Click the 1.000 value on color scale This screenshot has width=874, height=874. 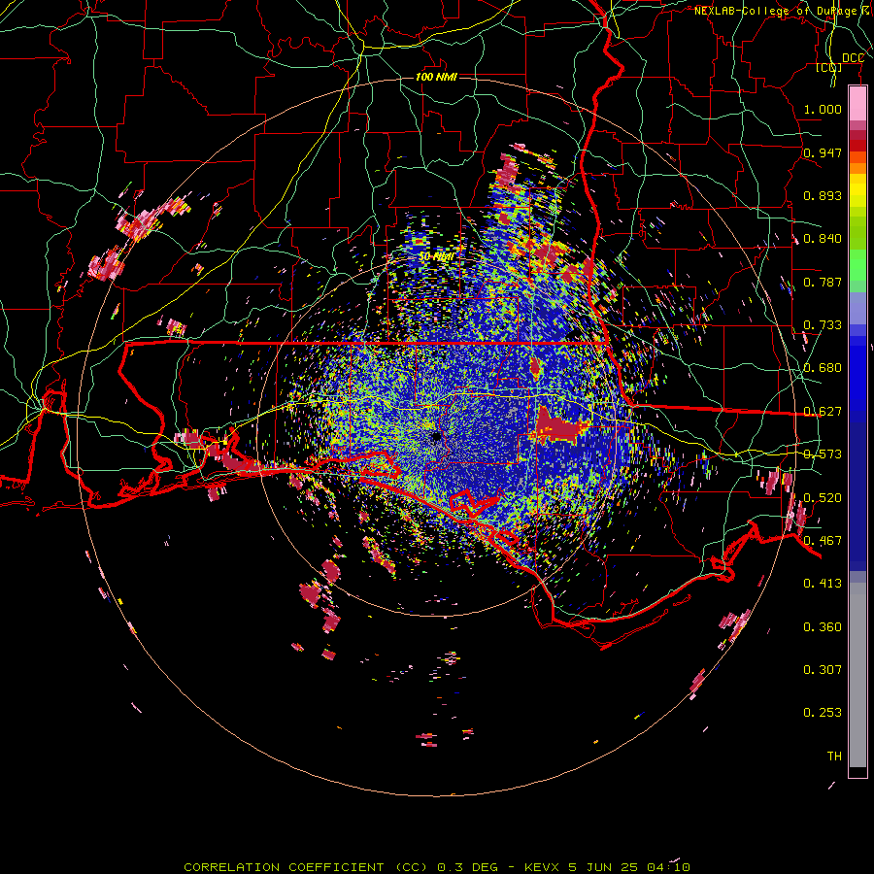click(823, 109)
